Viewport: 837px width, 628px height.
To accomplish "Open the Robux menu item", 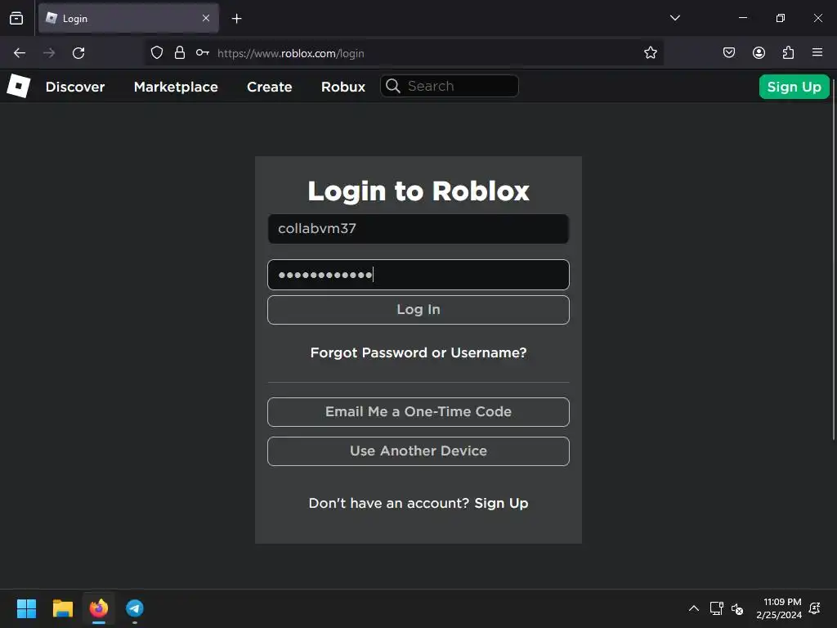I will pyautogui.click(x=343, y=87).
